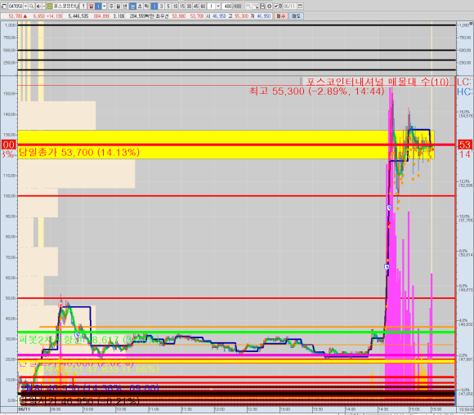Image resolution: width=474 pixels, height=415 pixels.
Task: Click the 매도 sell button
Action: [x=296, y=16]
